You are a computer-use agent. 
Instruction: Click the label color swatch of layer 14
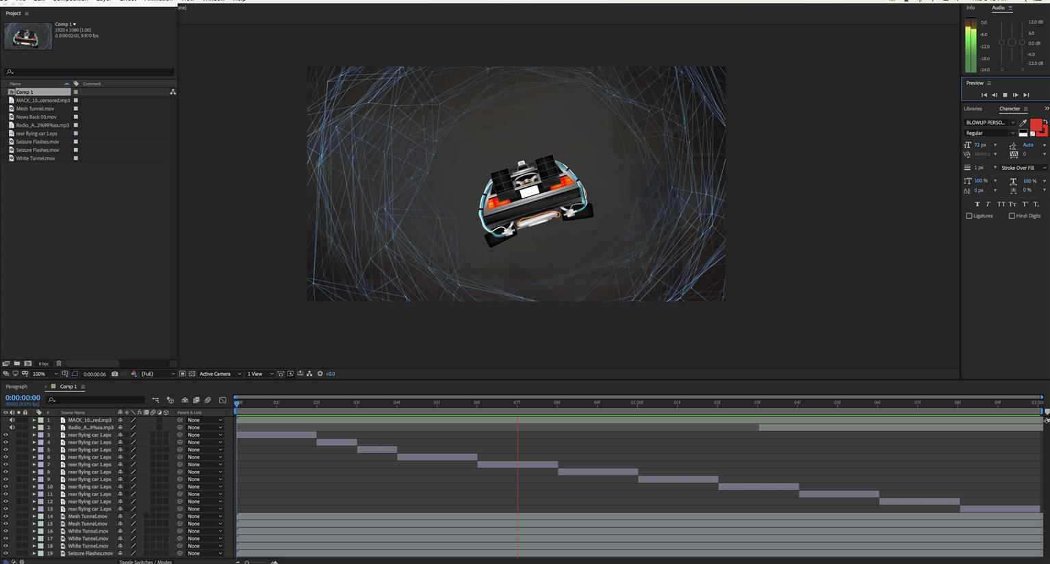pyautogui.click(x=40, y=516)
